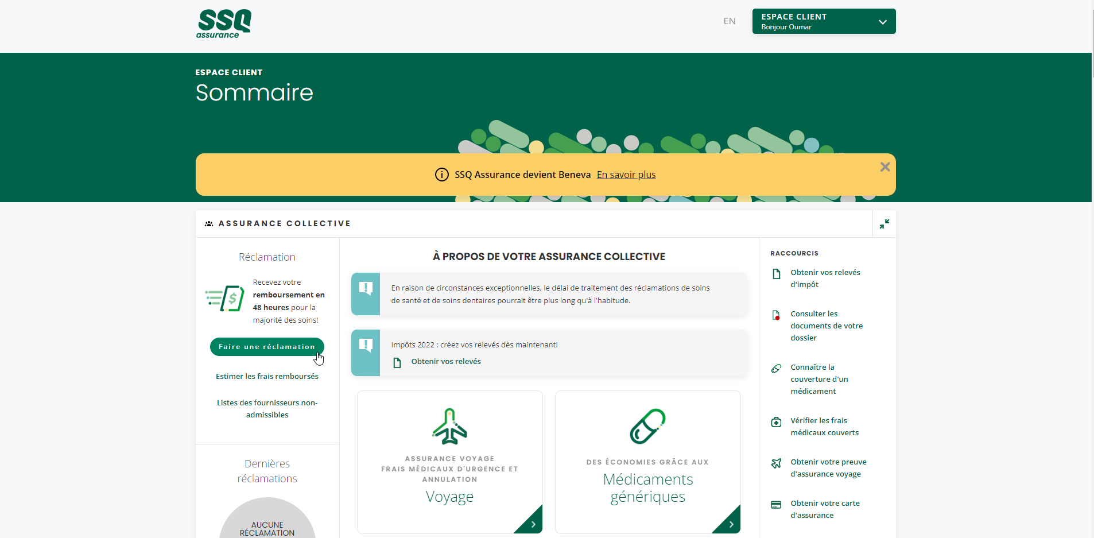Image resolution: width=1094 pixels, height=538 pixels.
Task: Open Consulter les documents de votre dossier
Action: (827, 326)
